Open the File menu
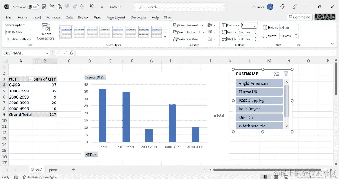The width and height of the screenshot is (339, 180). pos(8,17)
